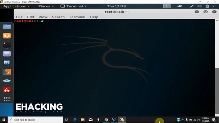Launch Maltego from the Kali dock
Viewport: 219px width, 123px height.
(x=7, y=63)
